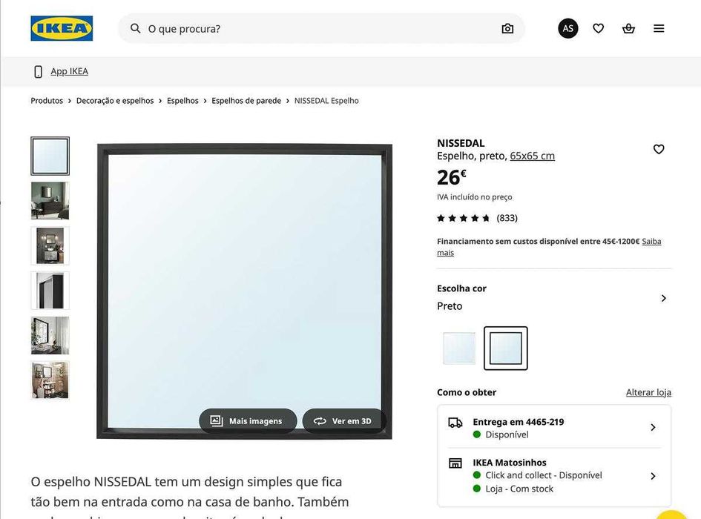
Task: Select sixth thumbnail with pink room
Action: pos(50,380)
